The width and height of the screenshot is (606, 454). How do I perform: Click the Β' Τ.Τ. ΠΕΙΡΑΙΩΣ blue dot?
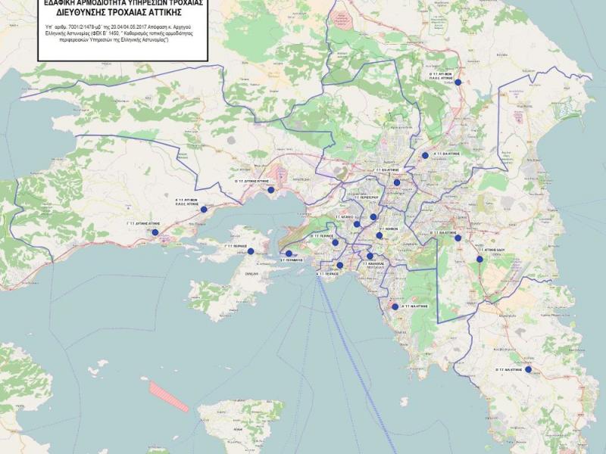(x=335, y=243)
